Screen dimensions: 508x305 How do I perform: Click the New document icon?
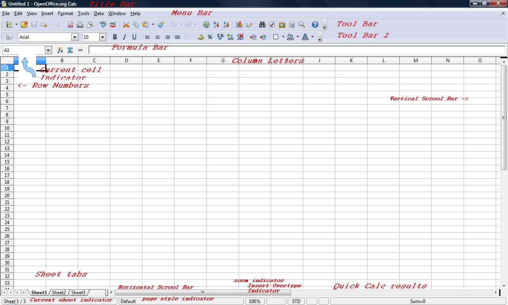[9, 25]
